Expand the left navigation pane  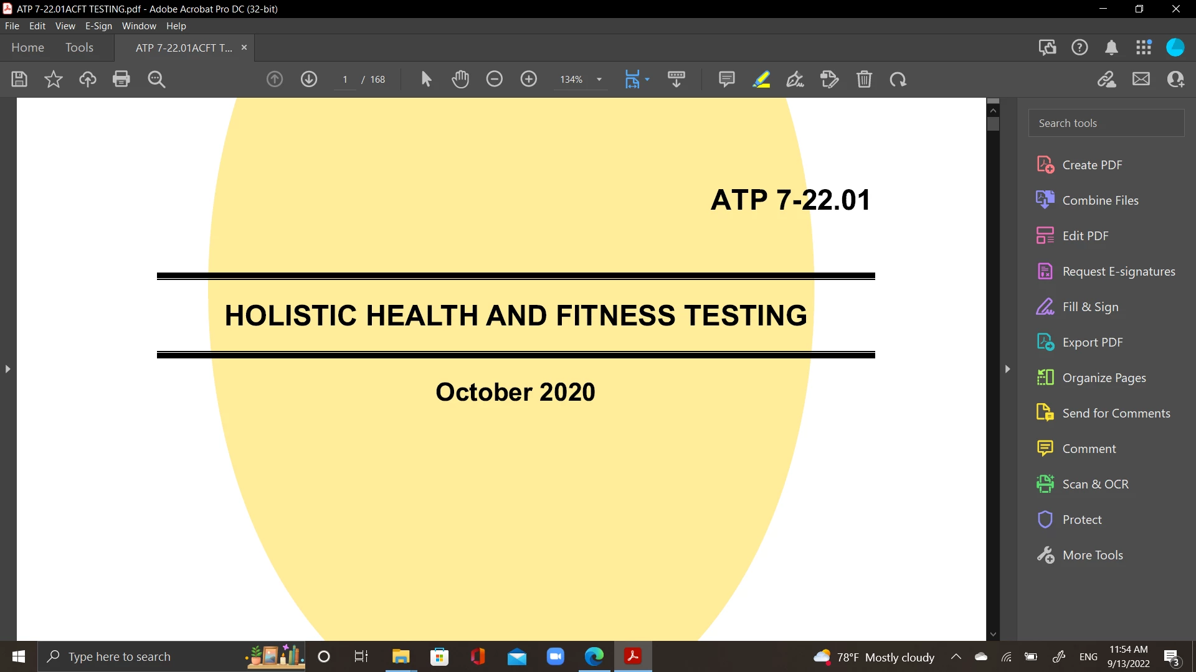click(x=7, y=369)
